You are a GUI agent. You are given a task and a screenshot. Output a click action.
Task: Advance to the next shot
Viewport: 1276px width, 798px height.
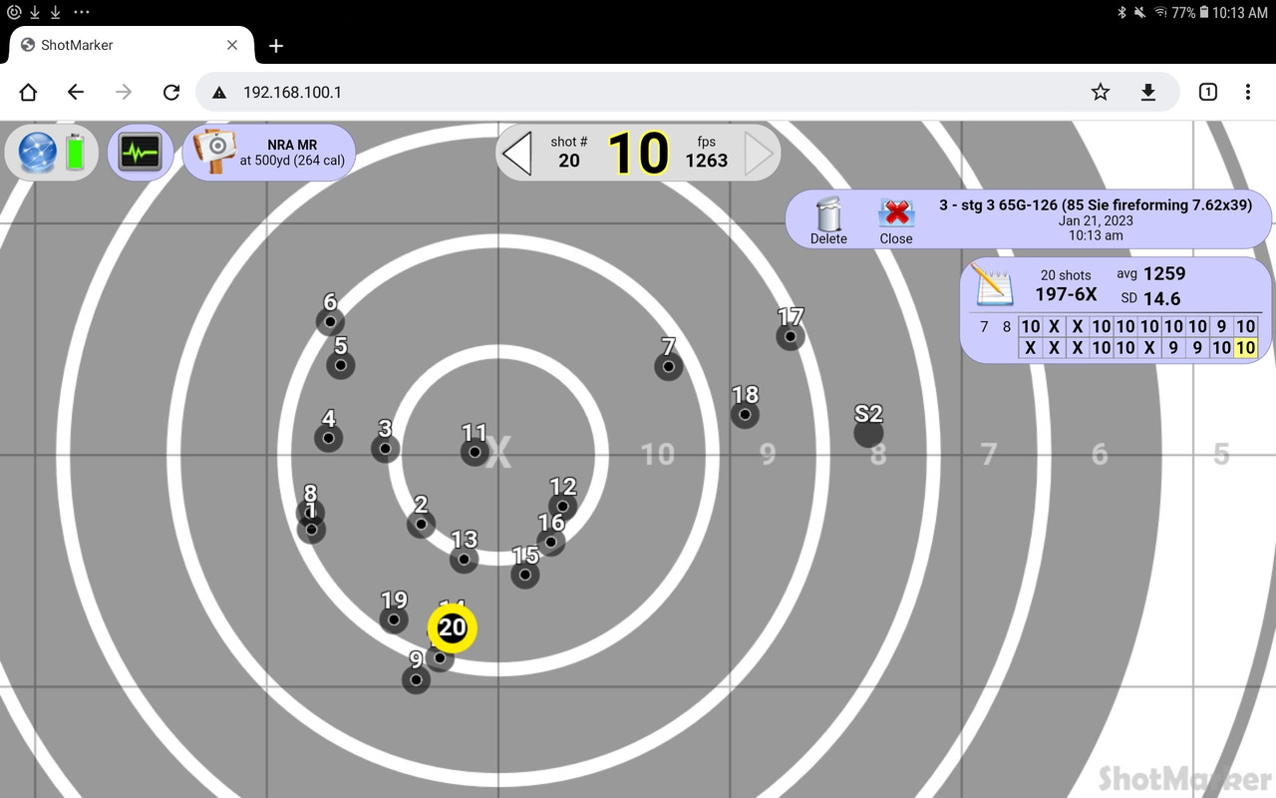tap(757, 152)
